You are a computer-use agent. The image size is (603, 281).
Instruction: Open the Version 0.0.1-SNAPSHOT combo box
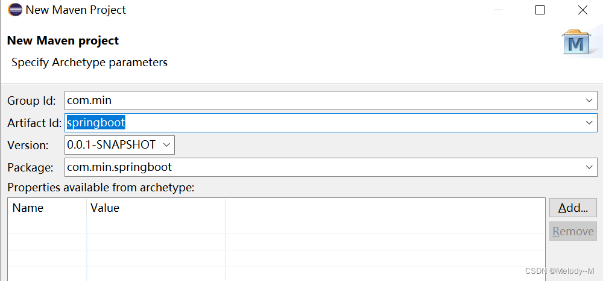(119, 145)
